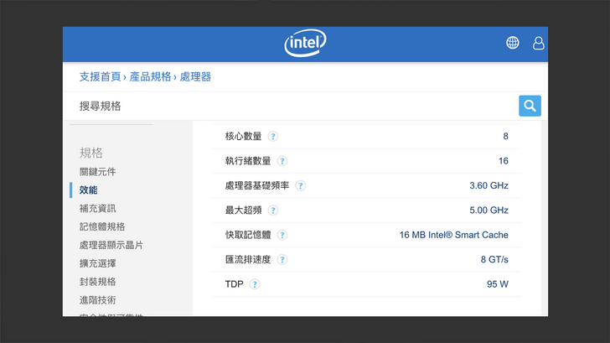Open 產品規格 breadcrumb link
The image size is (610, 343).
[x=150, y=77]
